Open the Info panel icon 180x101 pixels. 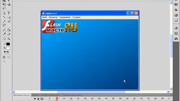click(x=176, y=15)
